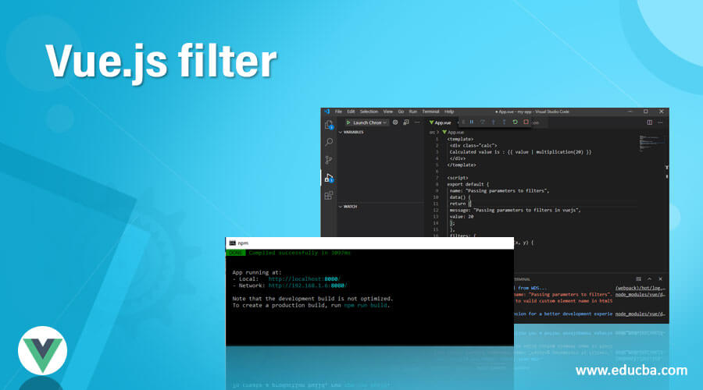The image size is (703, 390).
Task: Click line 3 'Calculated value is' code
Action: pos(520,152)
